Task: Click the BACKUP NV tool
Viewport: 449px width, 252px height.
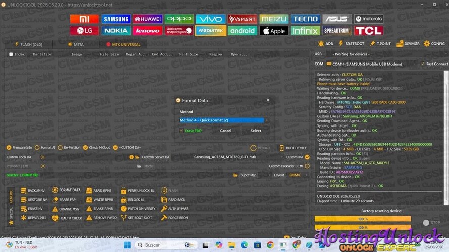Action: (x=33, y=191)
